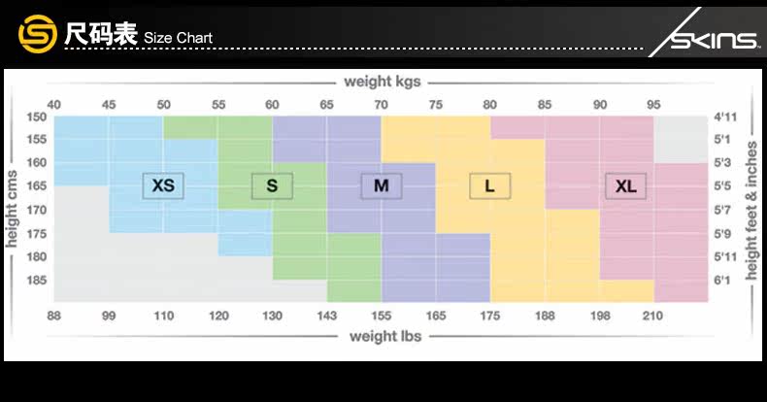The image size is (767, 402).
Task: Click the 185 cm height tick label
Action: [x=36, y=281]
